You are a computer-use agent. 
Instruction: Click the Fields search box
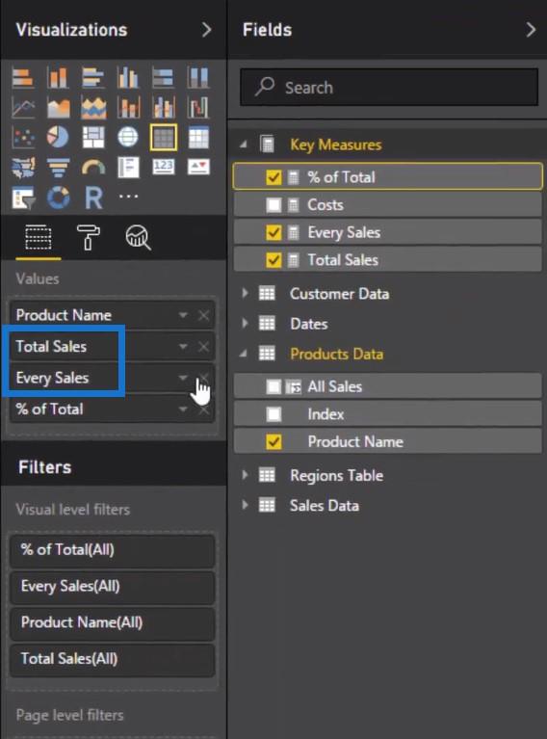(389, 87)
